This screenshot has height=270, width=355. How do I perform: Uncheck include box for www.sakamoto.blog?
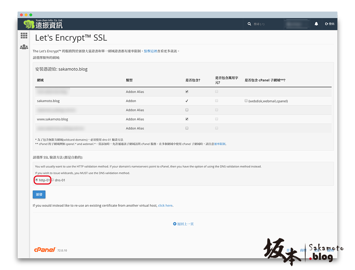pos(187,119)
